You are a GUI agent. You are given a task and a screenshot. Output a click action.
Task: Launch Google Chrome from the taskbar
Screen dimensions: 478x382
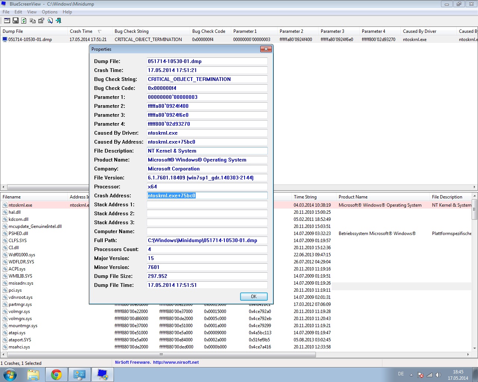click(56, 375)
